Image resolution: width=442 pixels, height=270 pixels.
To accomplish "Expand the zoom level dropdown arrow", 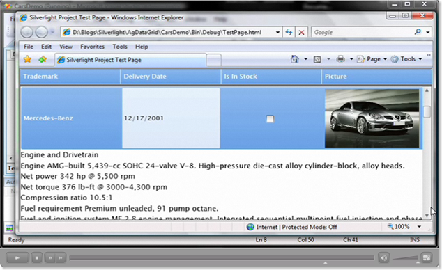I will click(420, 227).
